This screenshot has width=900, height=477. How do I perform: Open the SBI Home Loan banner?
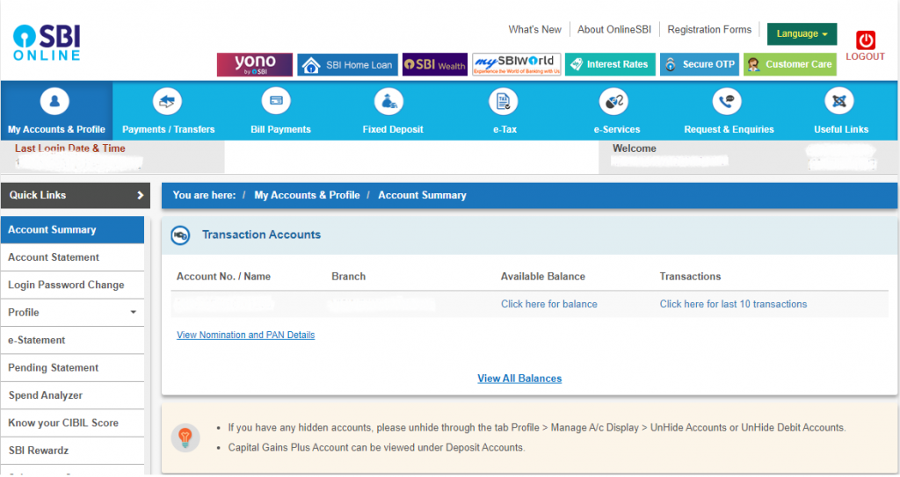point(347,65)
